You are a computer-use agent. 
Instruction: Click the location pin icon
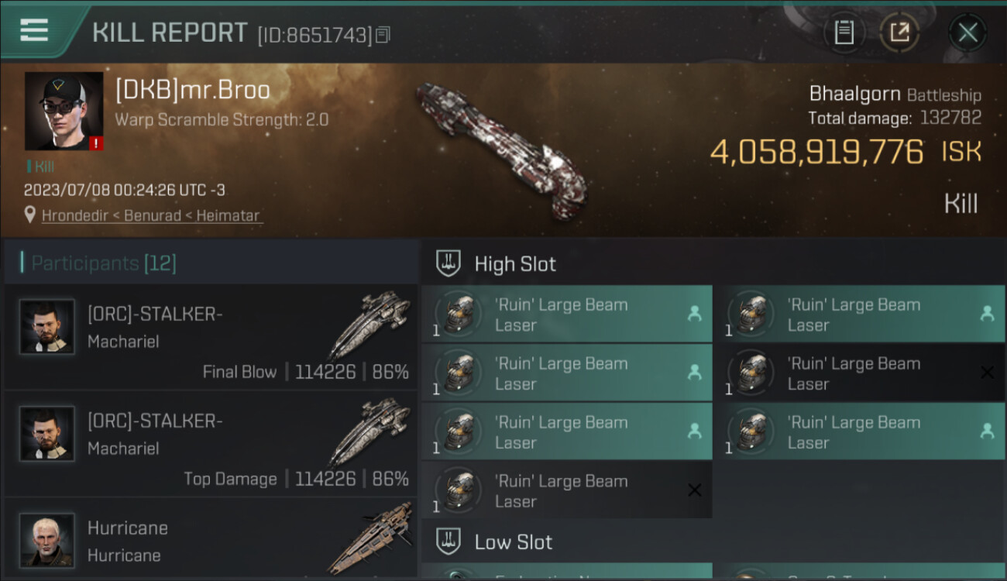pos(30,215)
